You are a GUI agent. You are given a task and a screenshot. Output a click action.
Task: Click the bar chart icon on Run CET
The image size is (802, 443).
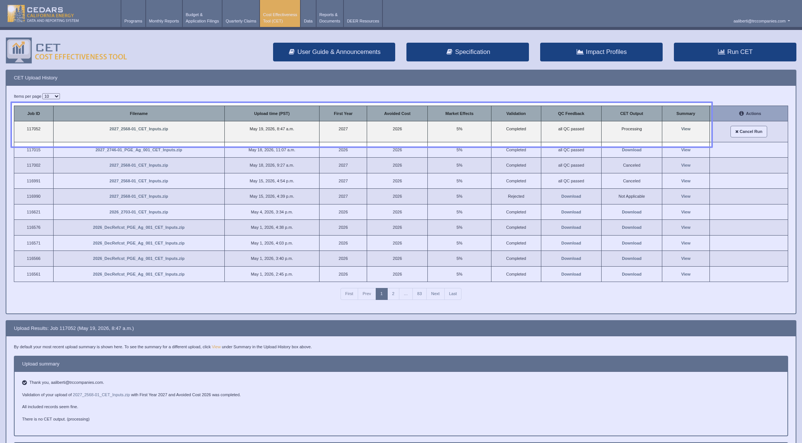[x=721, y=52]
